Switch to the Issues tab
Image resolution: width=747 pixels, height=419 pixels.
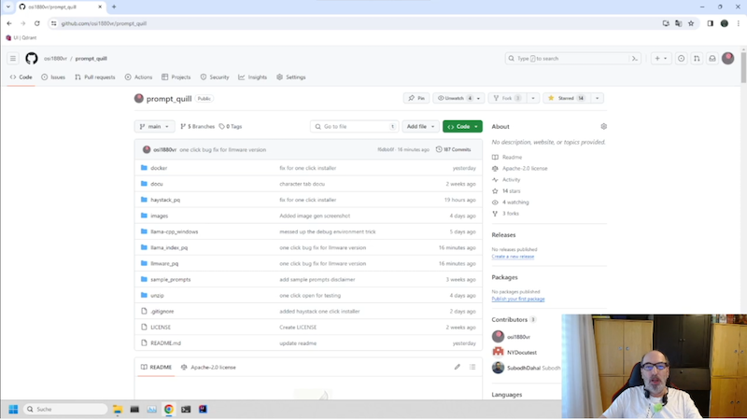pyautogui.click(x=53, y=77)
